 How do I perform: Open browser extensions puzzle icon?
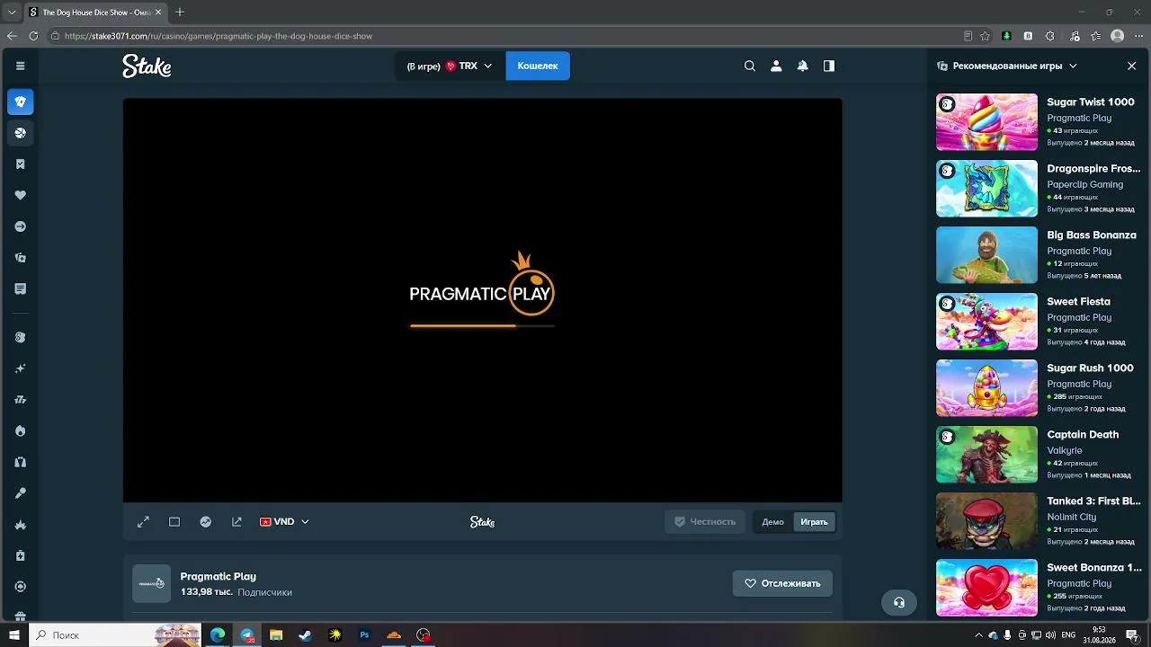click(1049, 36)
